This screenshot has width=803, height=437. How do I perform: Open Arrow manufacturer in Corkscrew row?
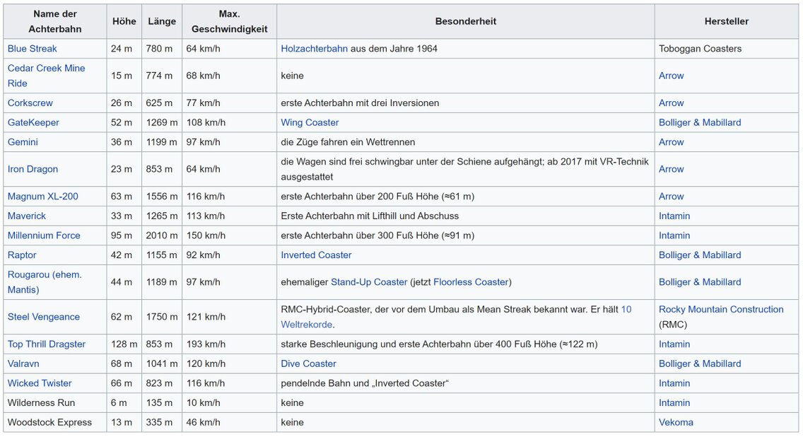click(672, 103)
